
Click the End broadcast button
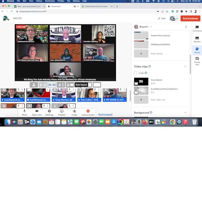190,19
